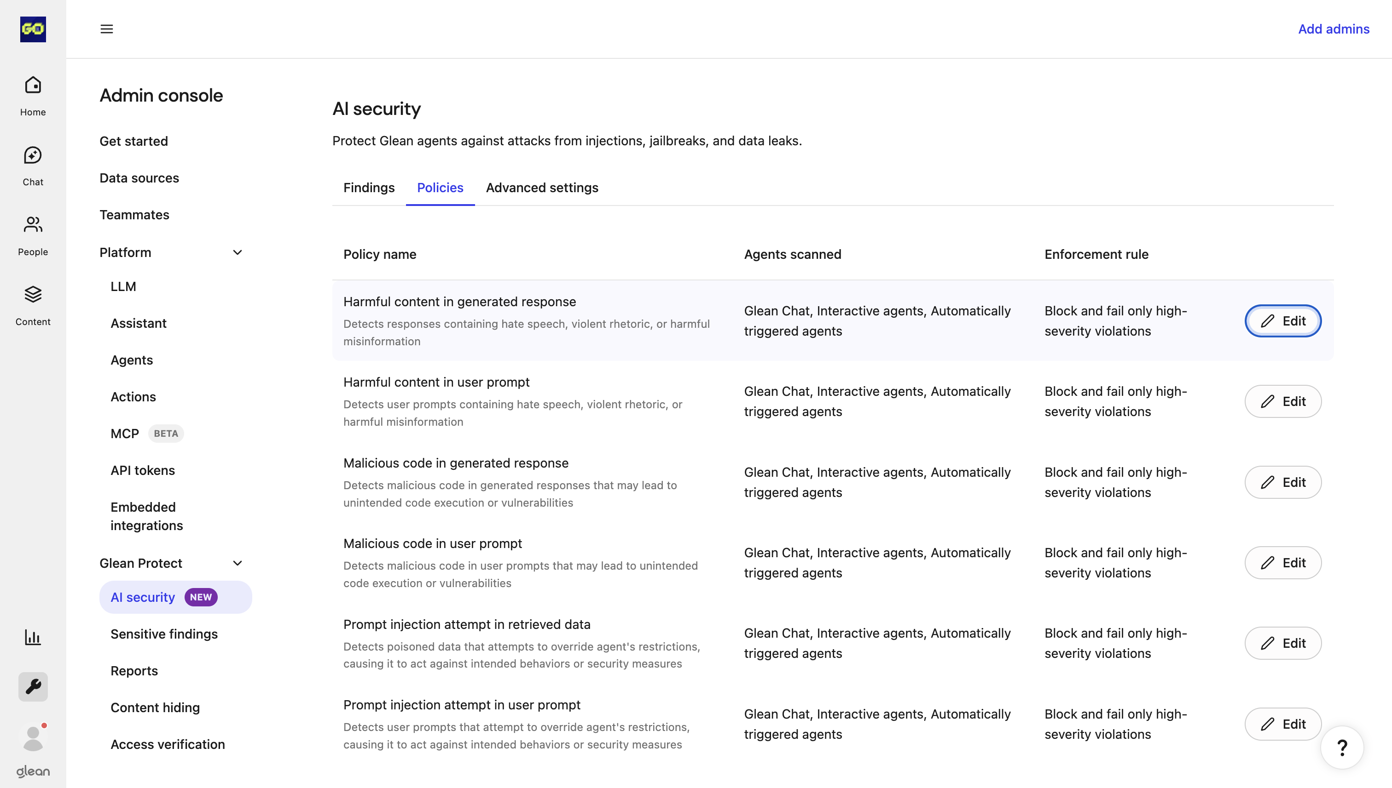The height and width of the screenshot is (788, 1392).
Task: Open the help question mark button
Action: coord(1342,748)
